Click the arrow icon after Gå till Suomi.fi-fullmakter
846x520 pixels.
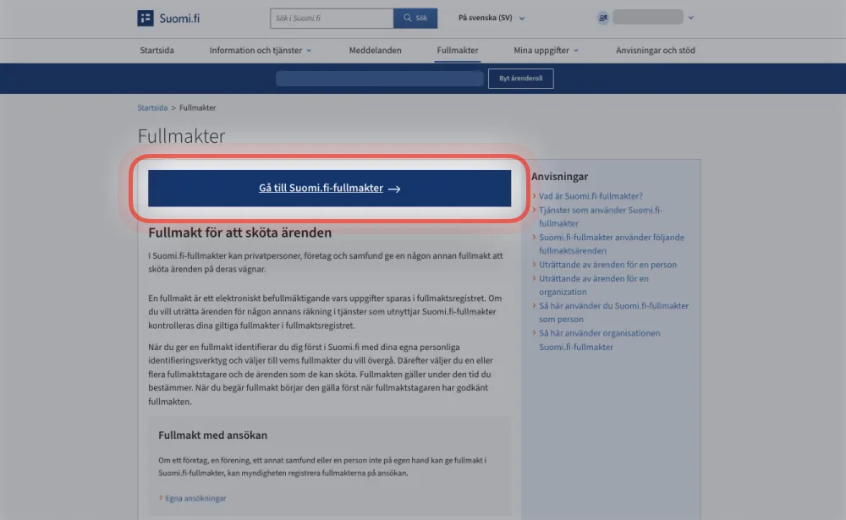point(394,189)
